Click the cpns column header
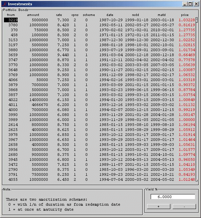This screenshot has width=201, height=218. pyautogui.click(x=75, y=15)
